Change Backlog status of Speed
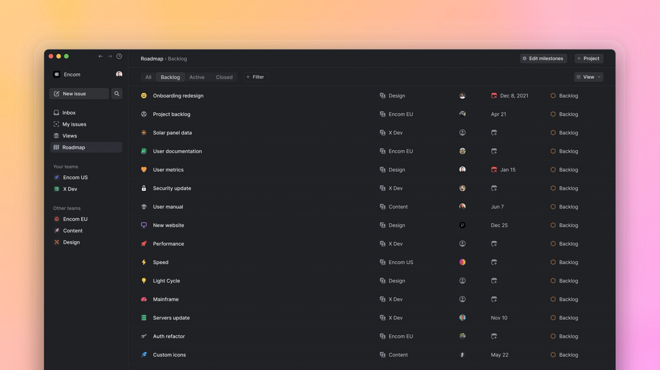 pyautogui.click(x=564, y=262)
